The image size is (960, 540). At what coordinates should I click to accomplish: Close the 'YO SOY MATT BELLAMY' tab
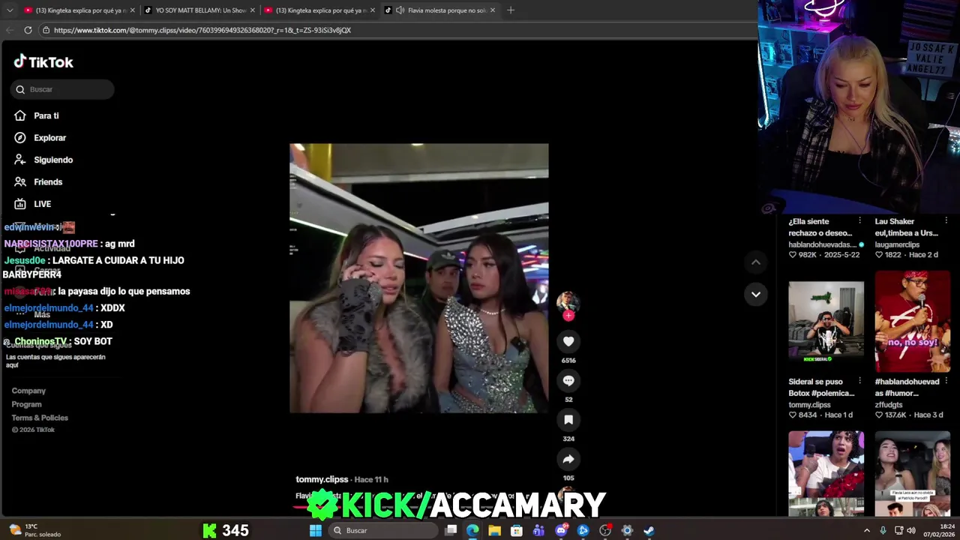click(x=253, y=10)
